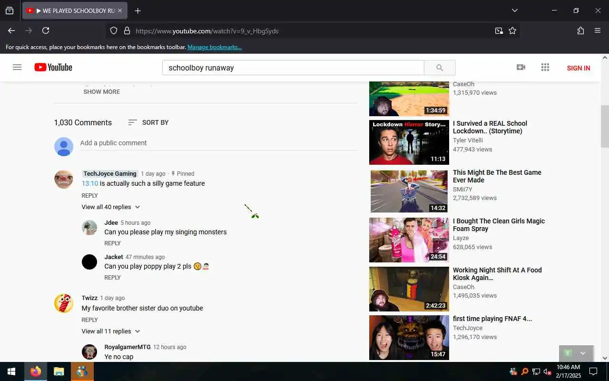Jump to the 13:10 timestamp link
Viewport: 609px width, 381px height.
(90, 183)
